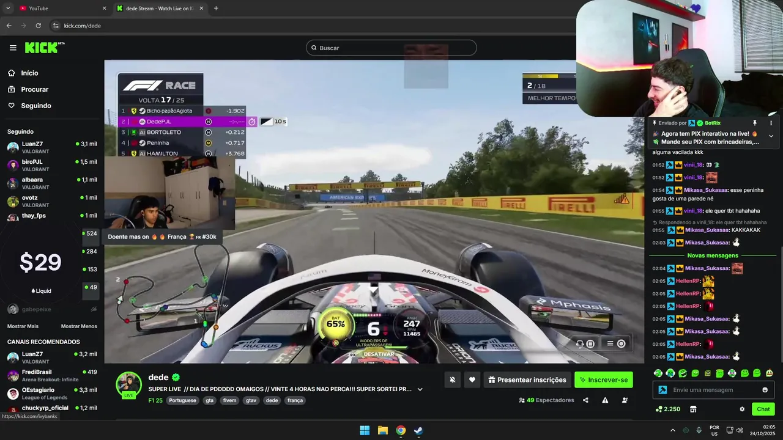This screenshot has width=783, height=440.
Task: Open the tab search dropdown arrow
Action: [x=8, y=9]
